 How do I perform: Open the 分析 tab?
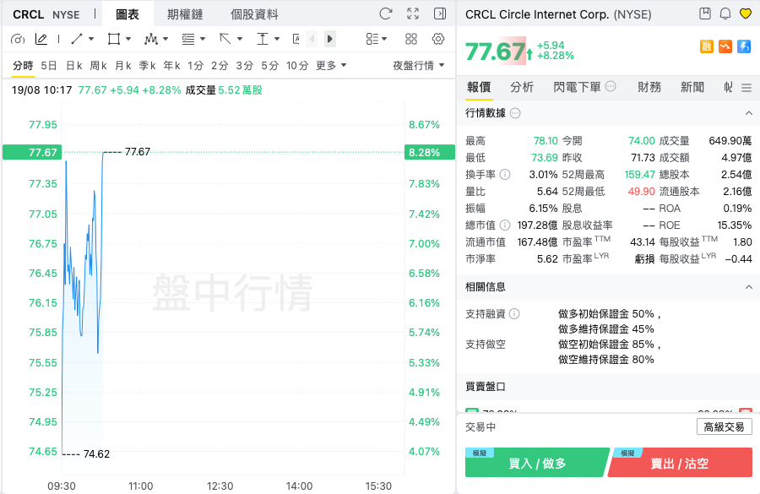click(x=522, y=87)
